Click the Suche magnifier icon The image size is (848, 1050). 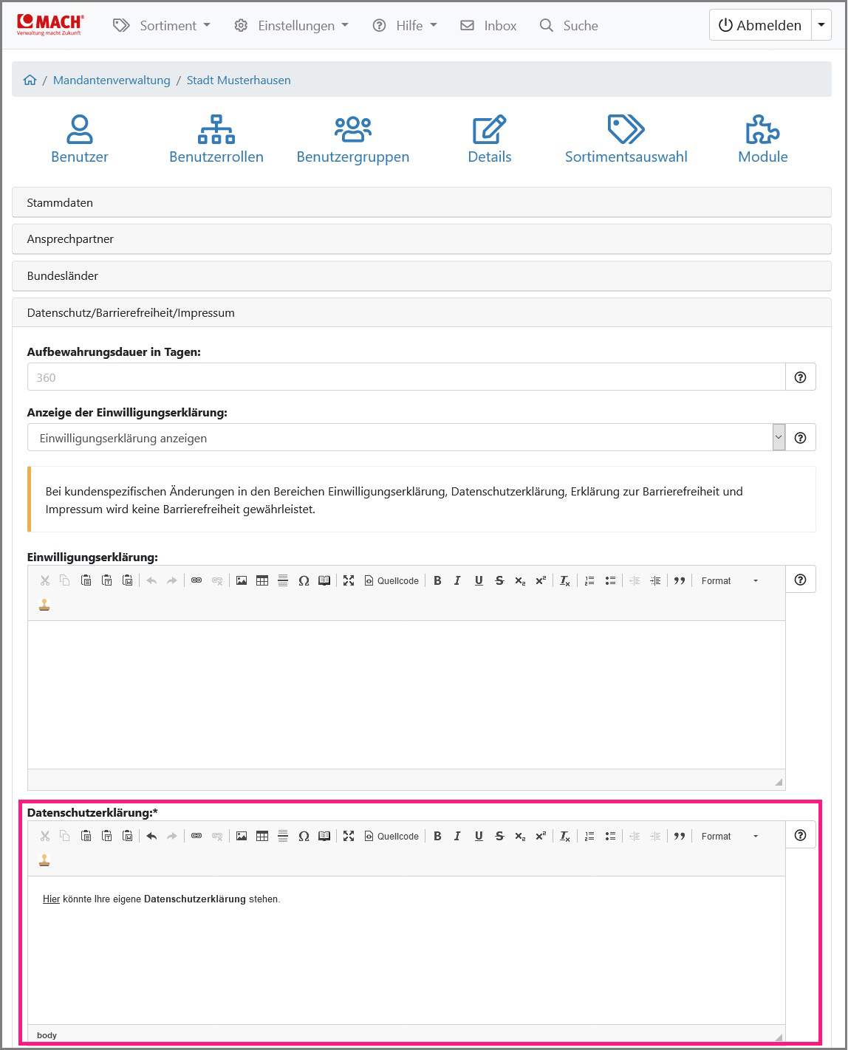pyautogui.click(x=547, y=25)
